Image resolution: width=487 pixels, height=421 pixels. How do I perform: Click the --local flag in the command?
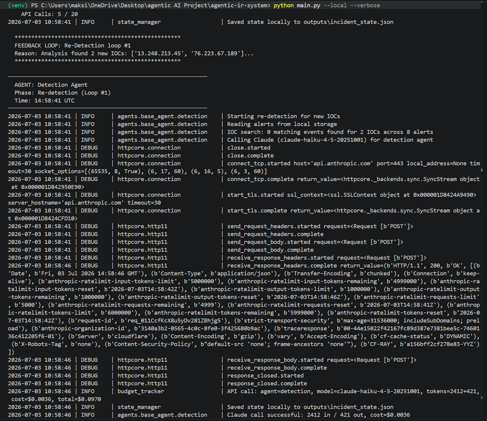(335, 5)
